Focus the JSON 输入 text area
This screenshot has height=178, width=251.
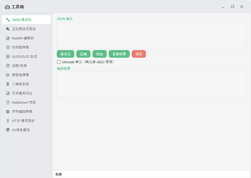pyautogui.click(x=152, y=35)
